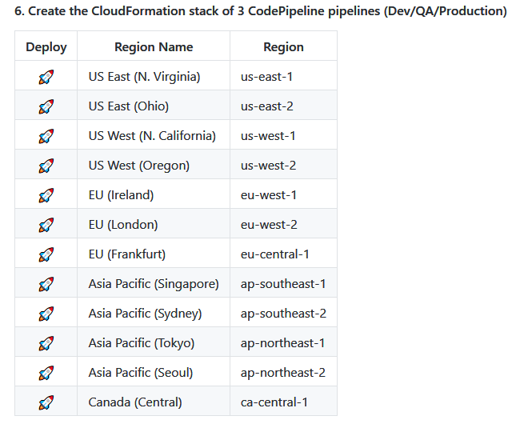
Task: Click rocket icon for US West (N. California)
Action: pyautogui.click(x=46, y=136)
